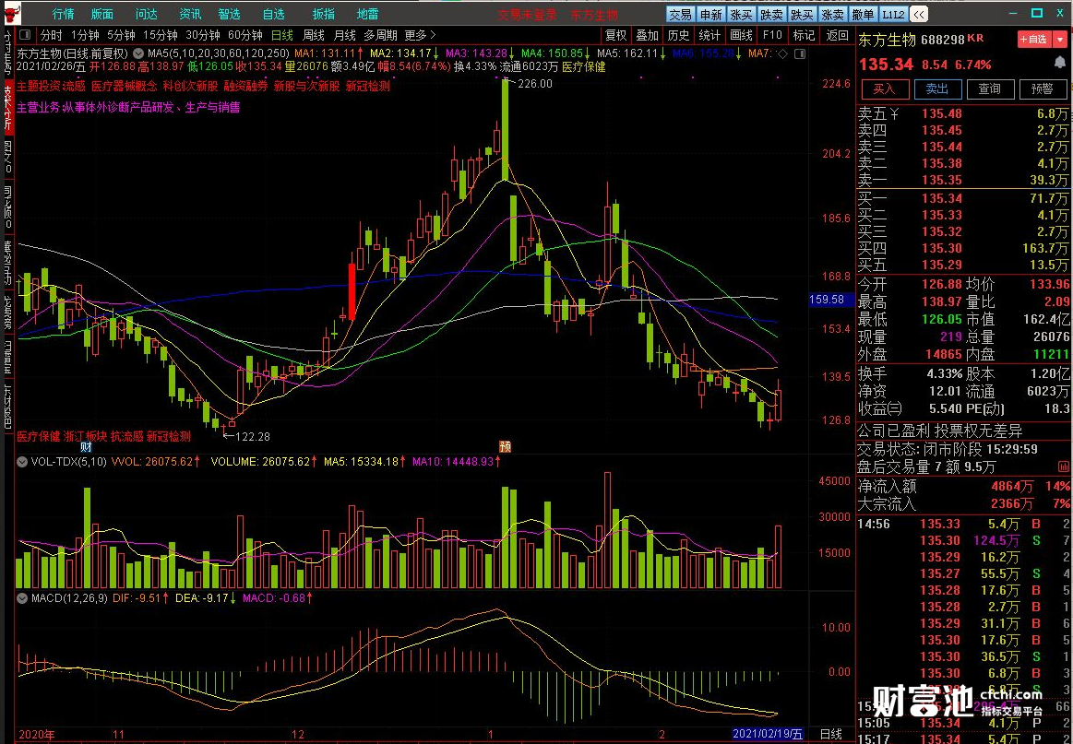1073x744 pixels.
Task: Open the F10 company info
Action: [x=772, y=35]
